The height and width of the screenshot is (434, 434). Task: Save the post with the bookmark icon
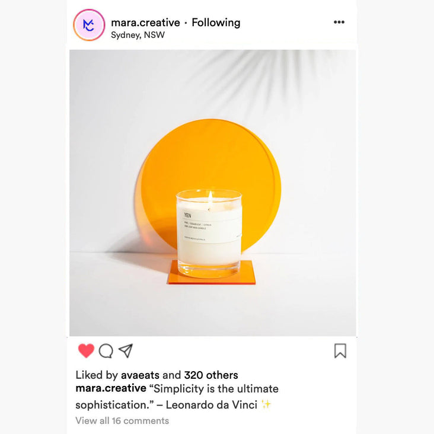tap(340, 350)
